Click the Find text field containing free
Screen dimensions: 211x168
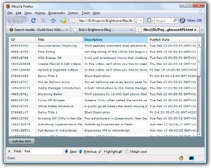pyautogui.click(x=43, y=151)
